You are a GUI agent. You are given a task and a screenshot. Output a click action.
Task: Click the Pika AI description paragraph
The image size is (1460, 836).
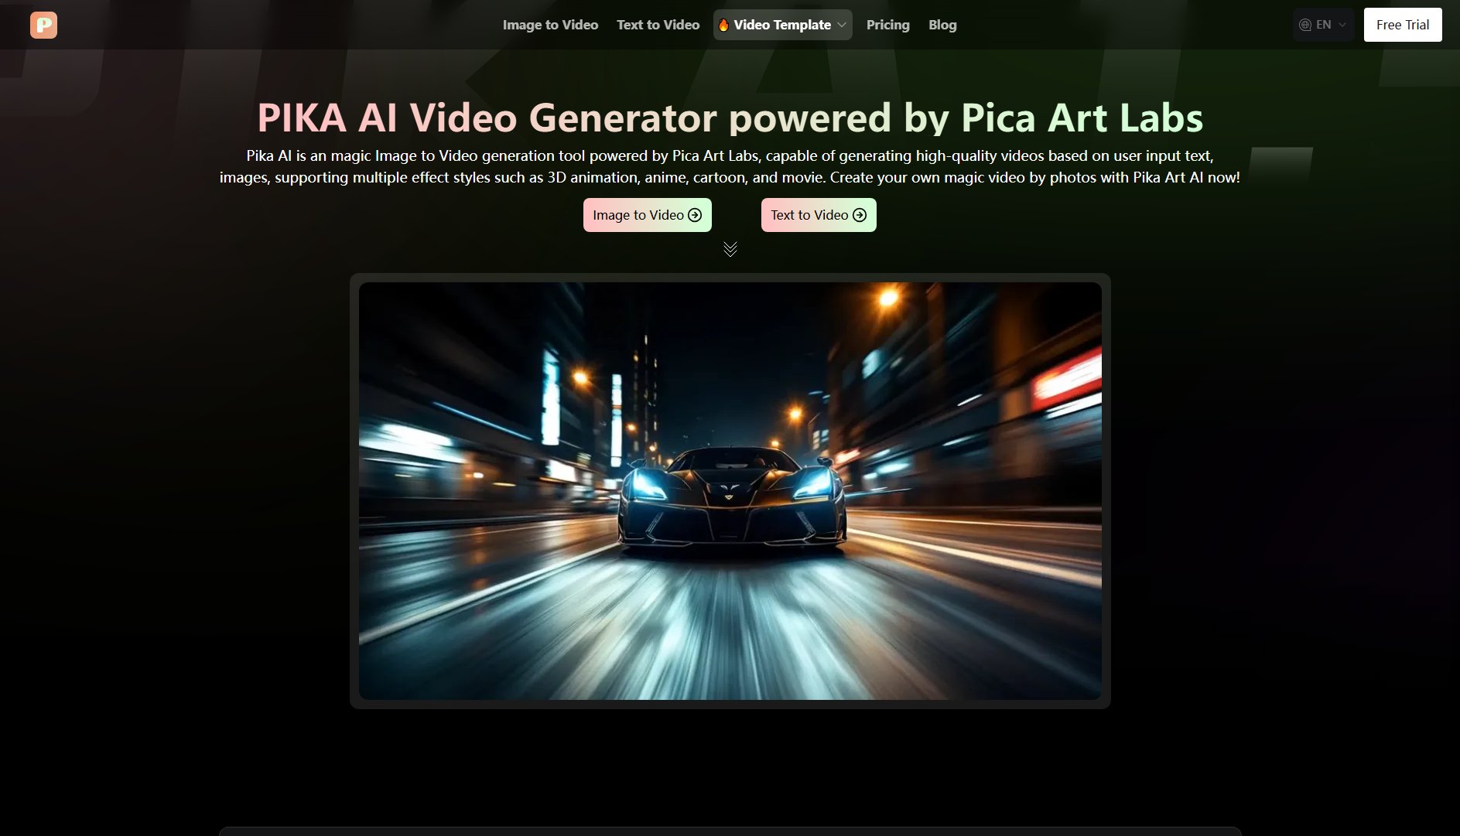click(x=730, y=166)
